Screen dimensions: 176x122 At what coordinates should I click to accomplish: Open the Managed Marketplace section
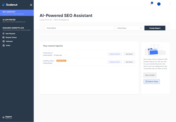(x=17, y=29)
